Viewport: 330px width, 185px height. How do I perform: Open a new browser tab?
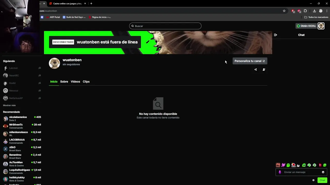91,4
